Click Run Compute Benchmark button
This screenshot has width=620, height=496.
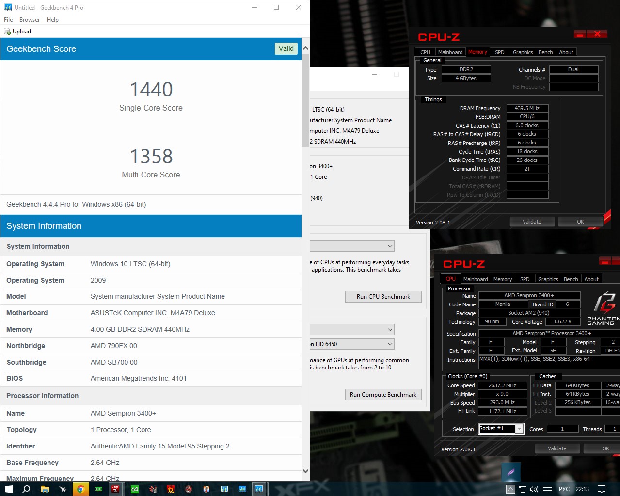[x=383, y=395]
